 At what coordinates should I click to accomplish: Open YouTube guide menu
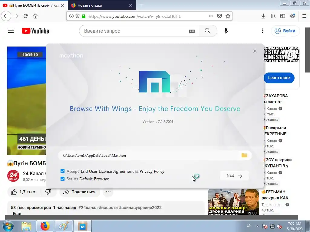[x=11, y=31]
